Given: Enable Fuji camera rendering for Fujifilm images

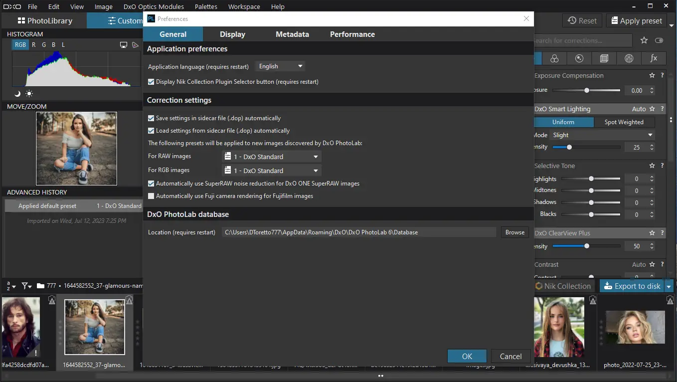Looking at the screenshot, I should (x=152, y=196).
